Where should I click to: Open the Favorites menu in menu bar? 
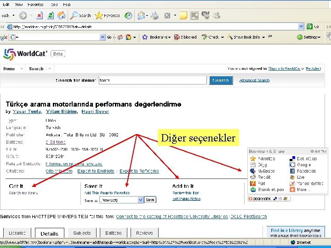35,5
